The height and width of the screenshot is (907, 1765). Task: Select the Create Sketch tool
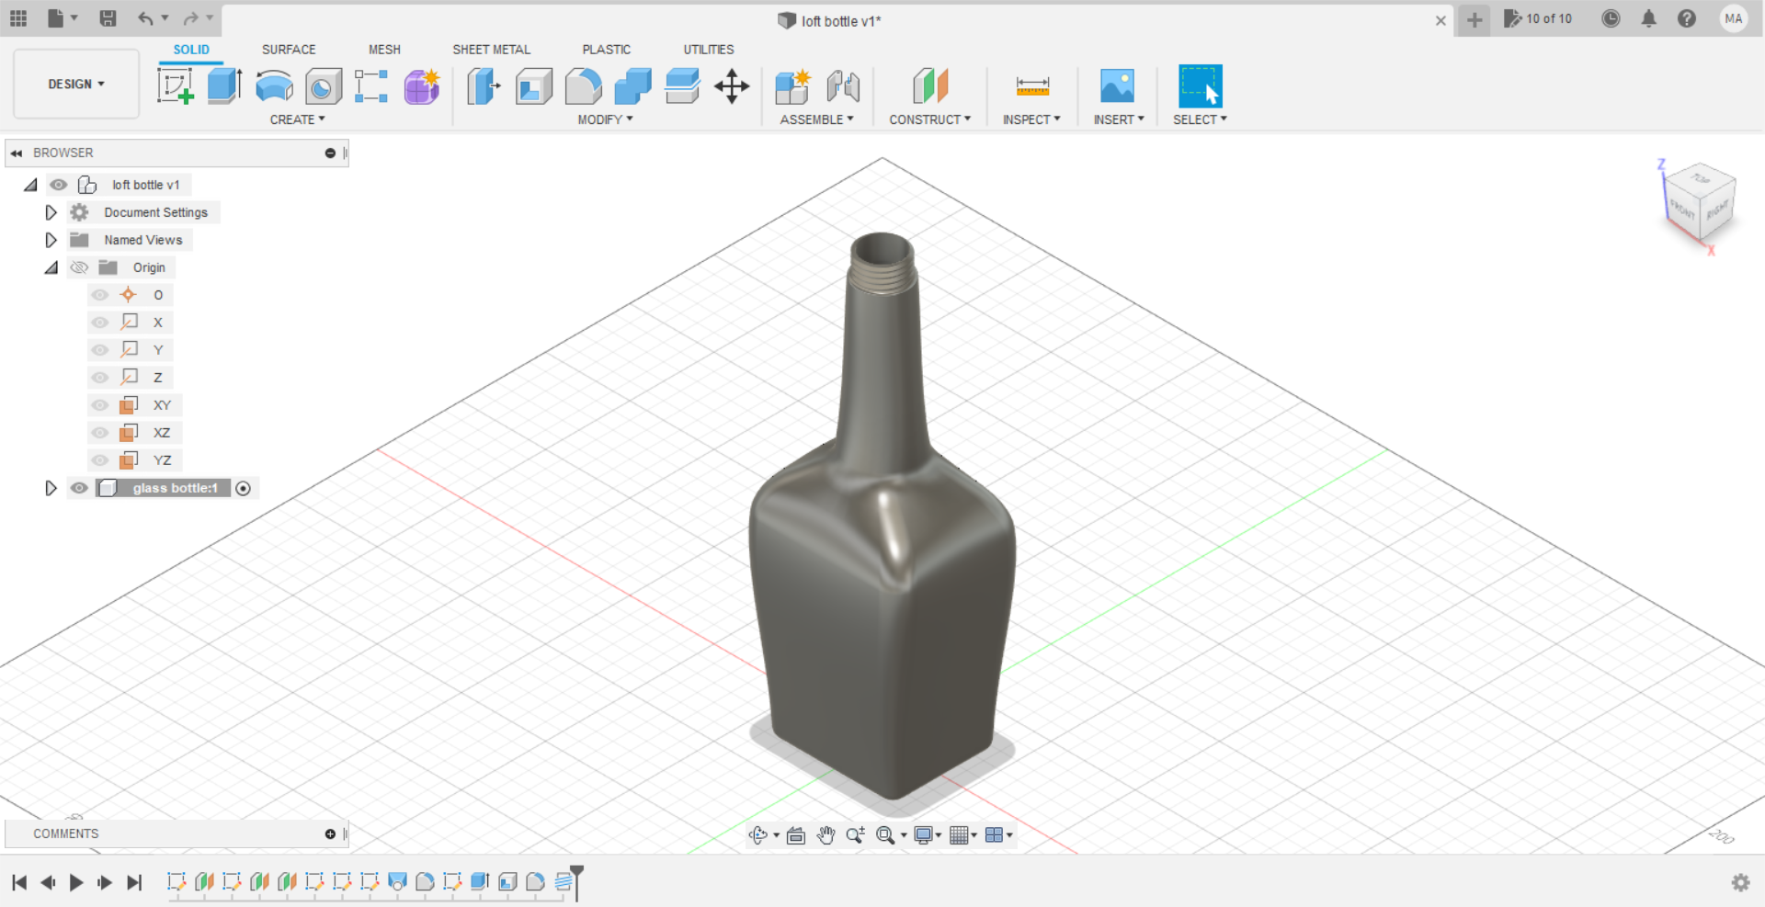175,86
